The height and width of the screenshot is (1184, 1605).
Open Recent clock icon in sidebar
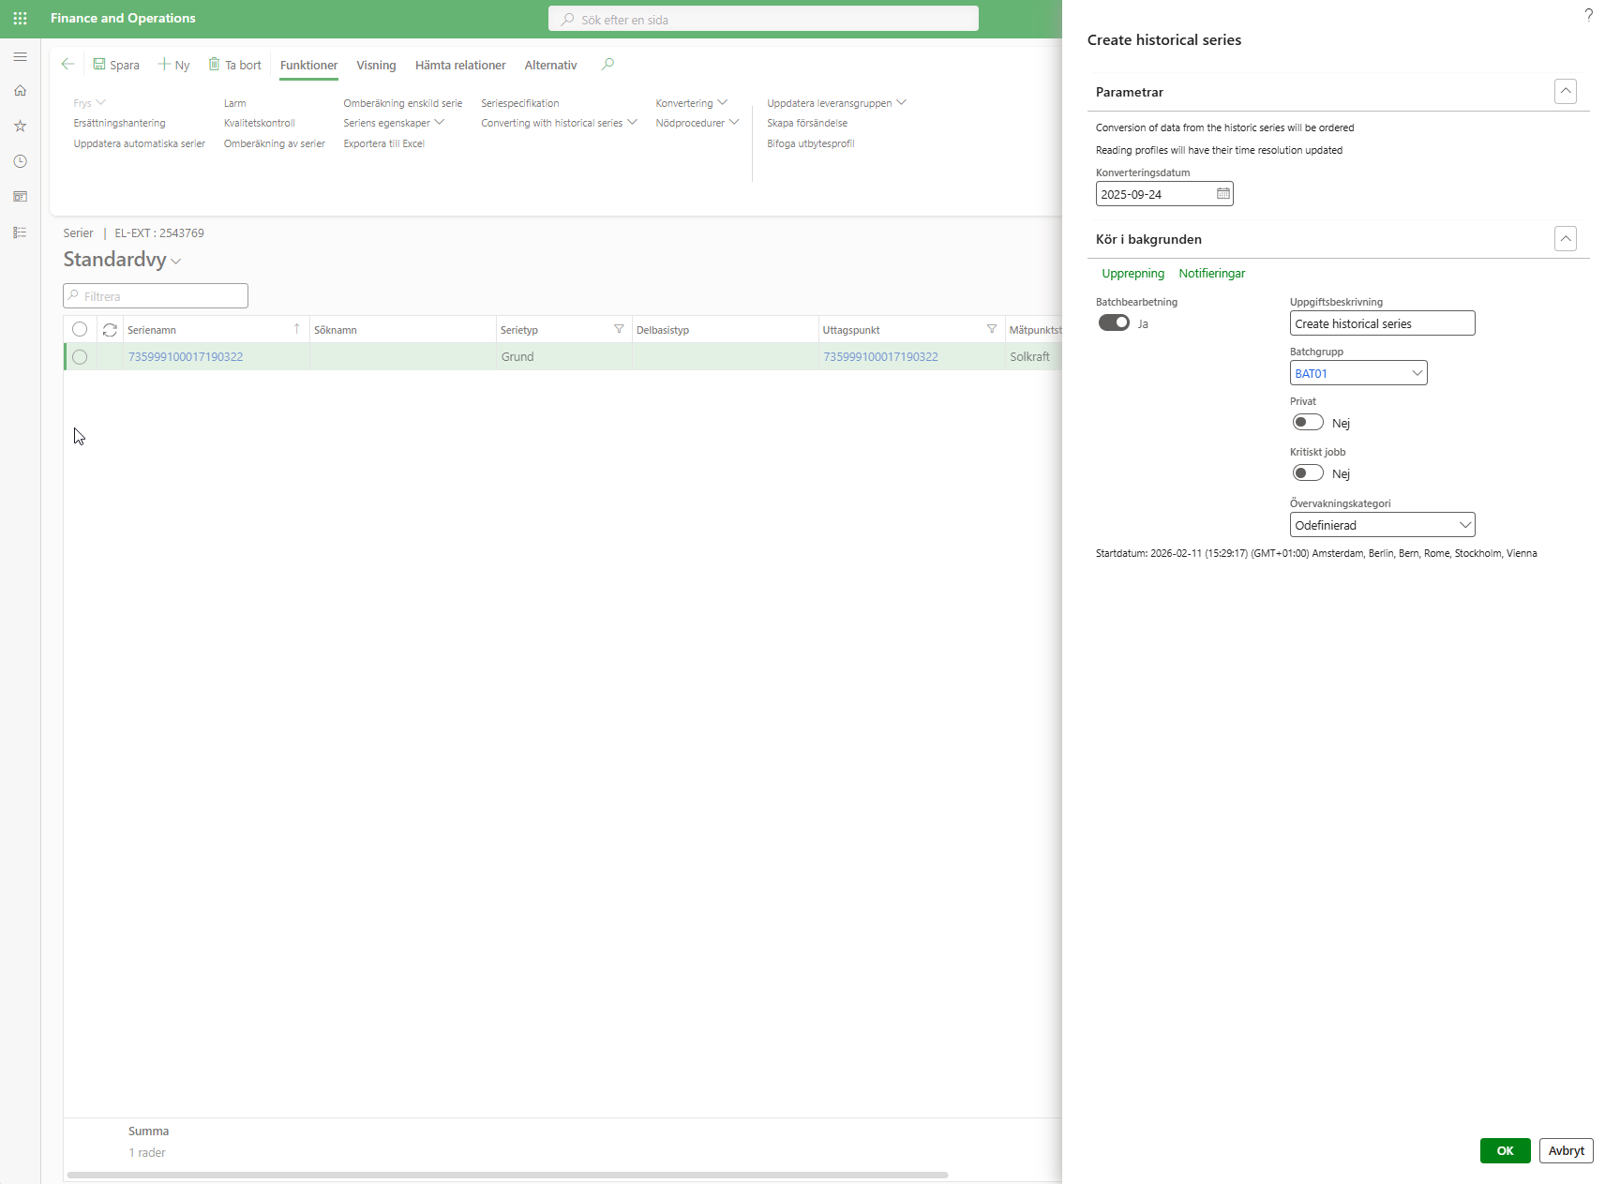[20, 161]
